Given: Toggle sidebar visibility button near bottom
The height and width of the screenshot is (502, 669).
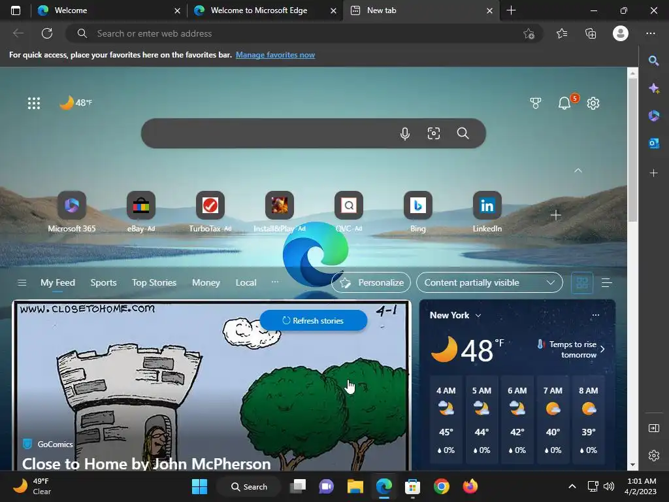Looking at the screenshot, I should [x=653, y=427].
